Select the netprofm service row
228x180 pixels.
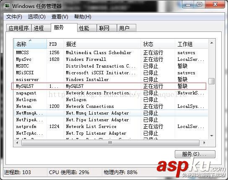[111, 126]
